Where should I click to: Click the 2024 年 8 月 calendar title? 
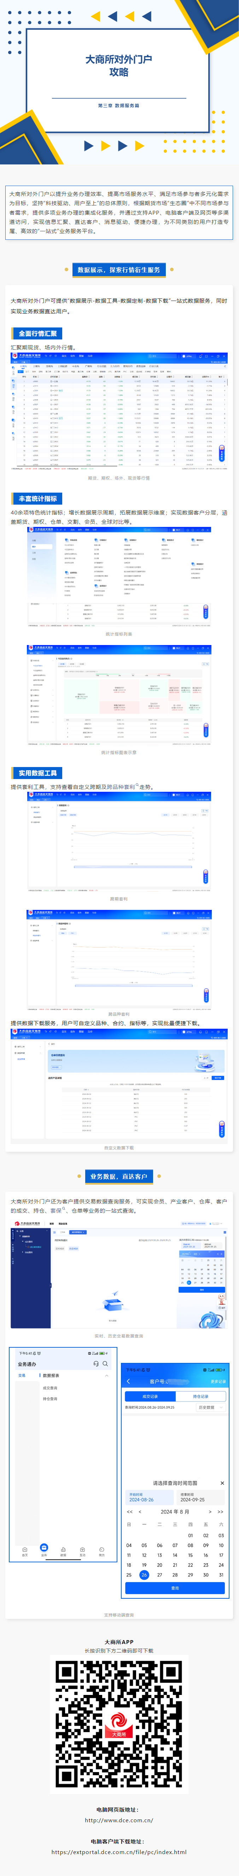(x=175, y=1511)
